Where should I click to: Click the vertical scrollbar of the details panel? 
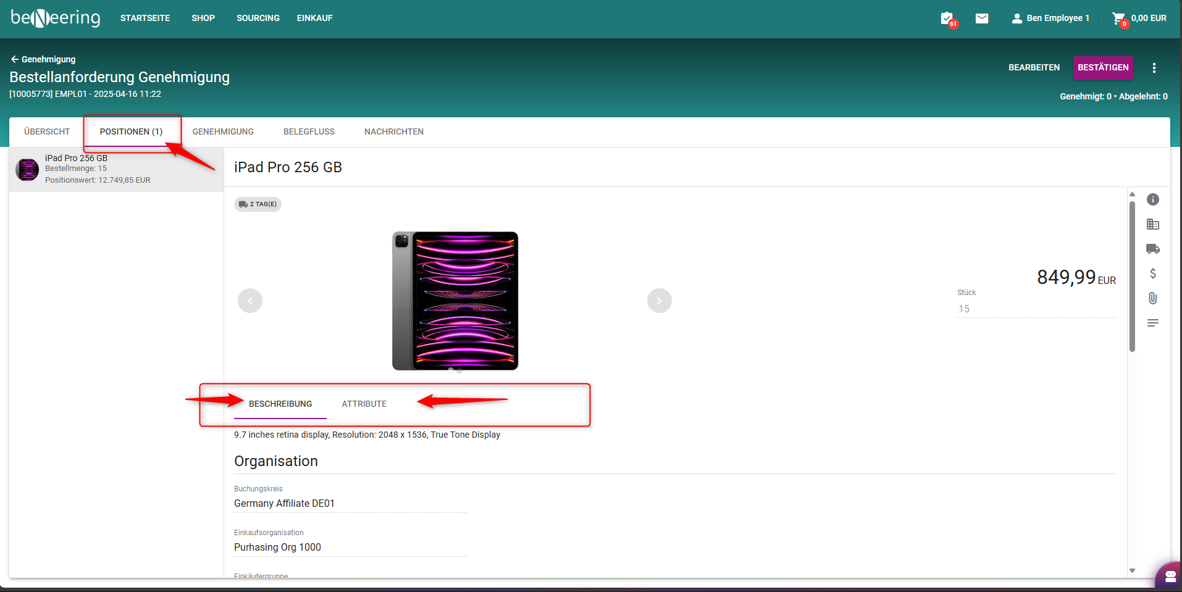(1132, 277)
